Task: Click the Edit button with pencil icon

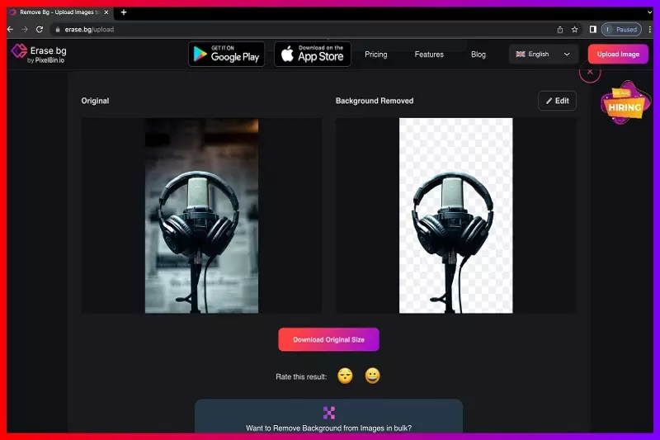Action: 557,101
